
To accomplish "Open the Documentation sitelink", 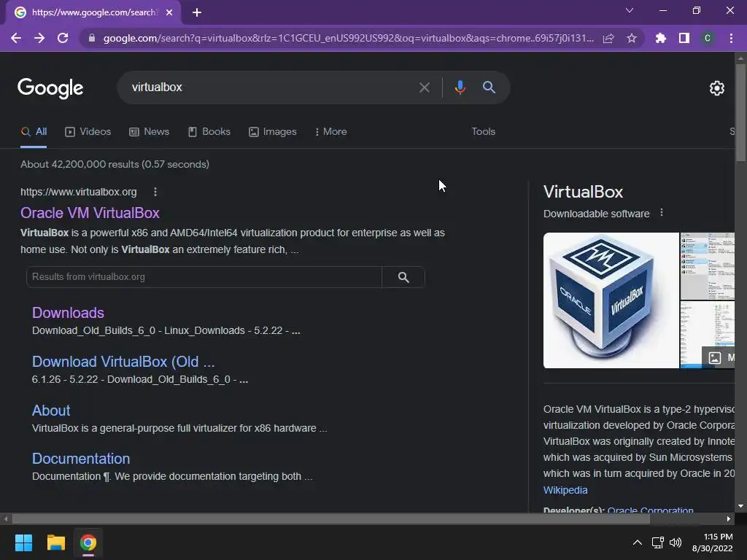I will 81,459.
